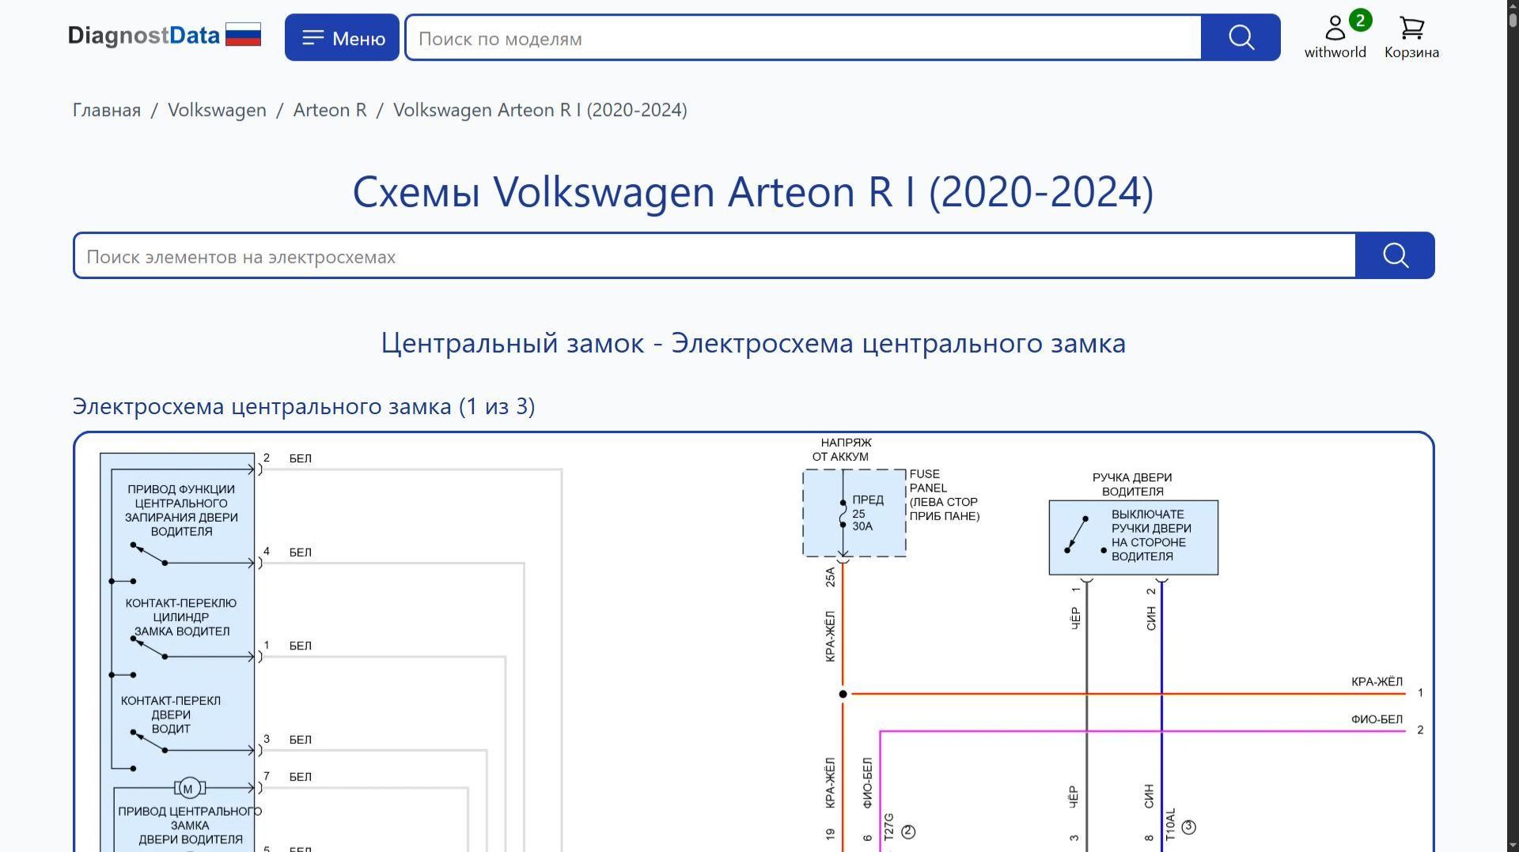The height and width of the screenshot is (852, 1519).
Task: Click the ВЫКЛЮЧАТЕ РУЧКИ ДВЕРИ НА СТОРОНЕ ВОДИТЕЛЯ box
Action: [1133, 537]
